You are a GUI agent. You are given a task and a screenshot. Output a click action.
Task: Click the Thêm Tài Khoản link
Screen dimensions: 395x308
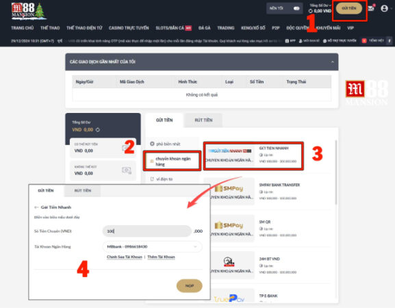click(x=161, y=257)
